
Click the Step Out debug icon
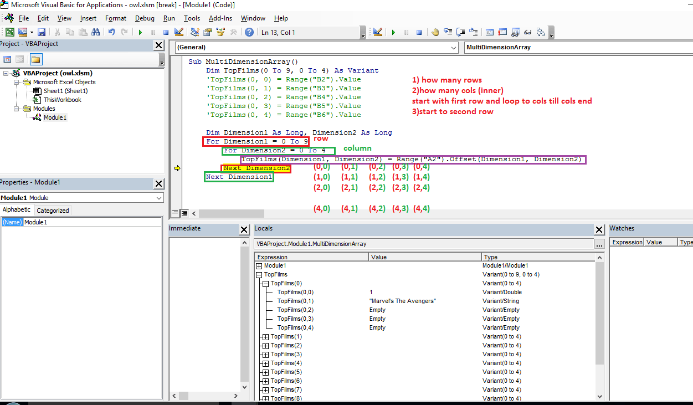click(473, 32)
